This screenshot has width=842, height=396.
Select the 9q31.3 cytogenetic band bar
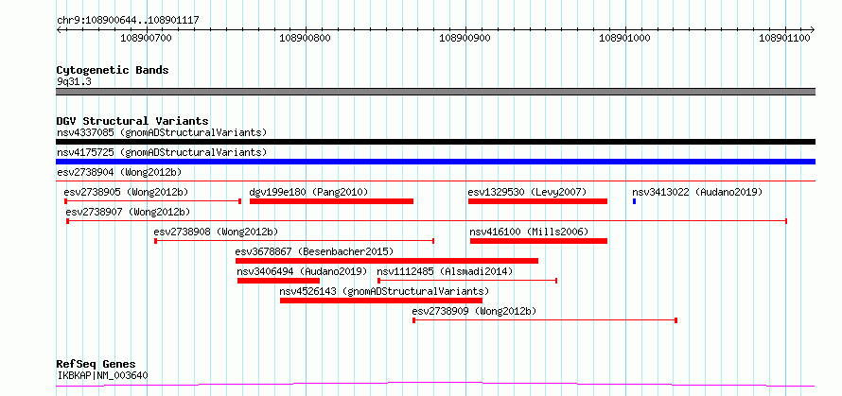coord(435,92)
